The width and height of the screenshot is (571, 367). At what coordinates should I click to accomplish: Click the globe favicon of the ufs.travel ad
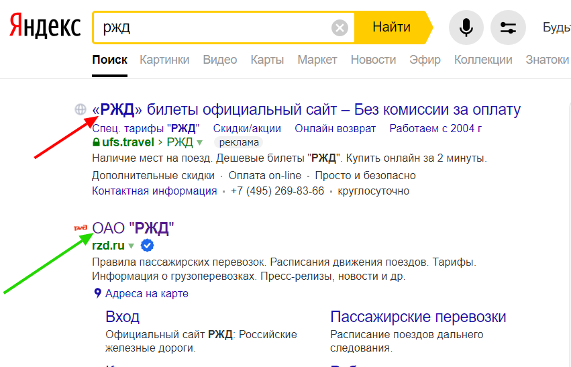pos(81,109)
